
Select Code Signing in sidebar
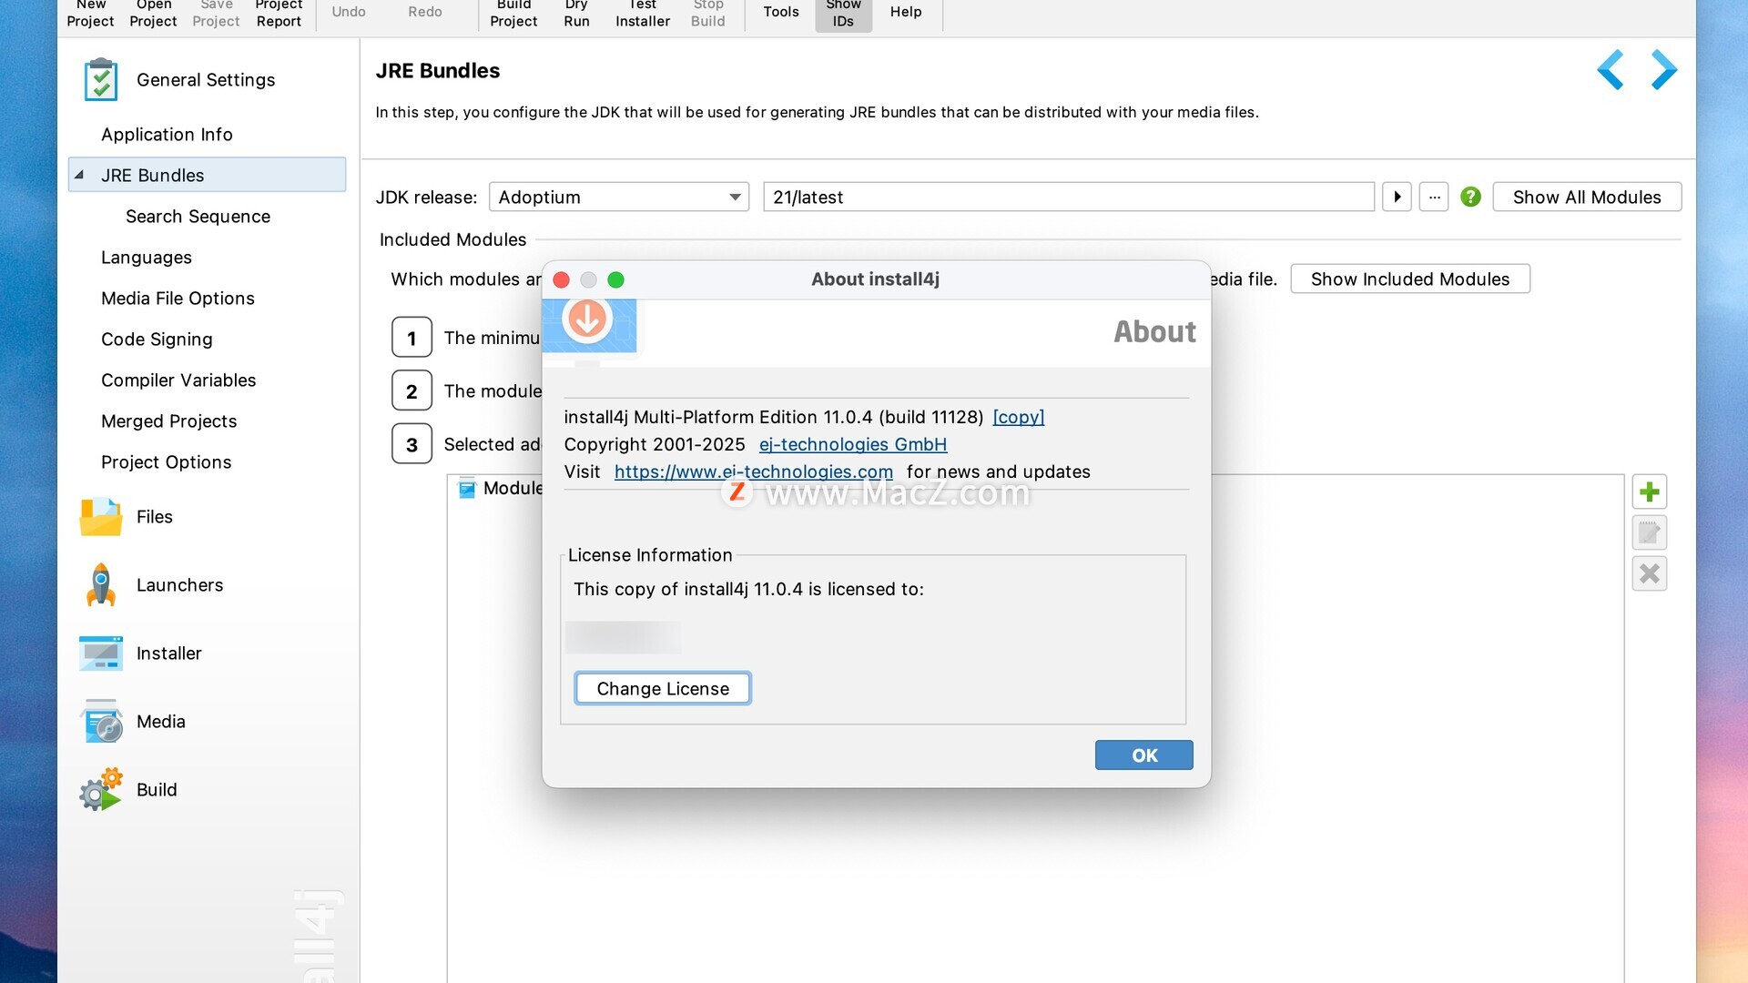point(157,339)
